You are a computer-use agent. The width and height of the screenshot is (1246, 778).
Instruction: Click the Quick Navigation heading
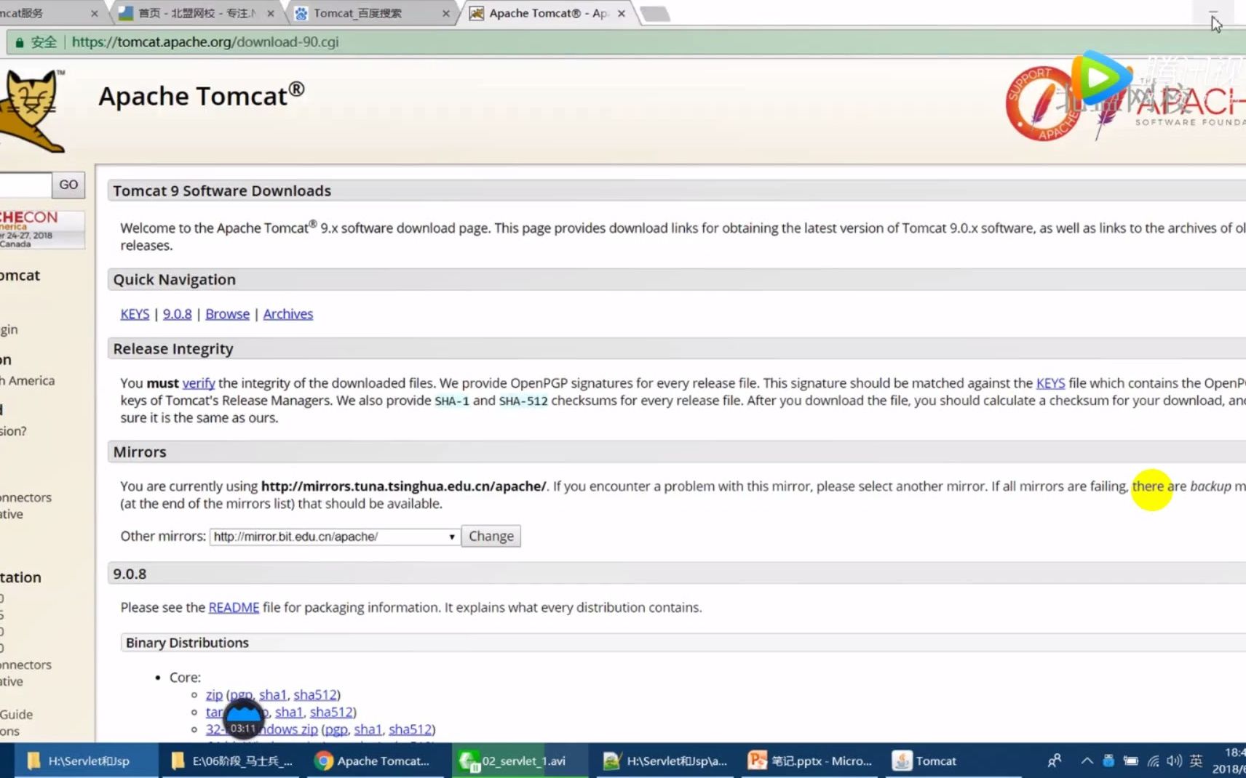coord(175,280)
